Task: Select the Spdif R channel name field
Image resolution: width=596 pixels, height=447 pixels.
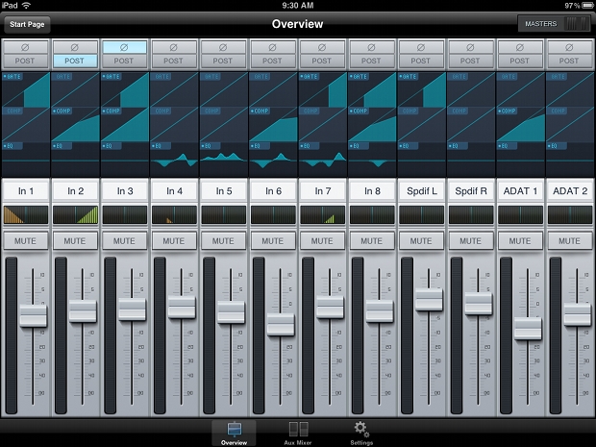Action: [471, 190]
